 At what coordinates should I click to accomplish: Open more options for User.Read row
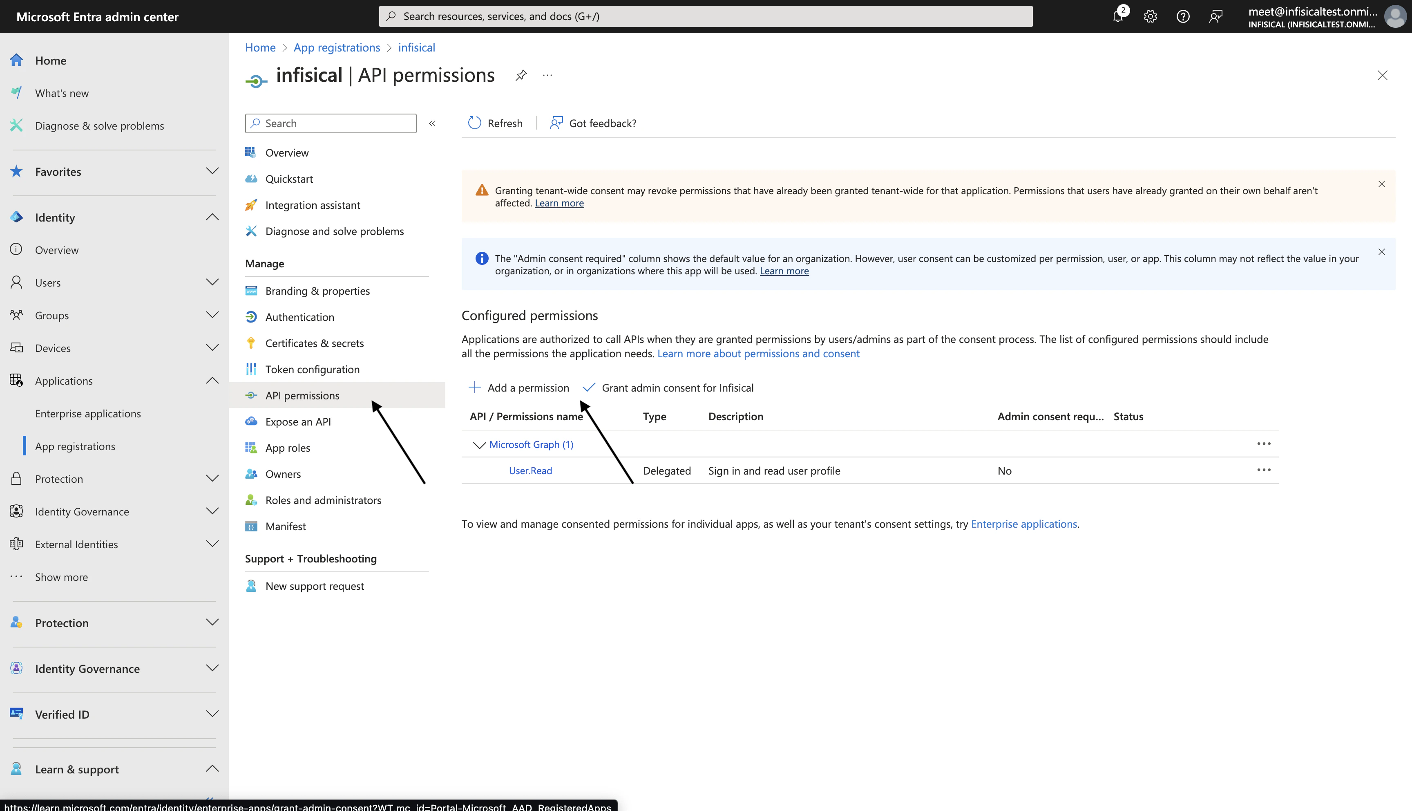[1263, 470]
